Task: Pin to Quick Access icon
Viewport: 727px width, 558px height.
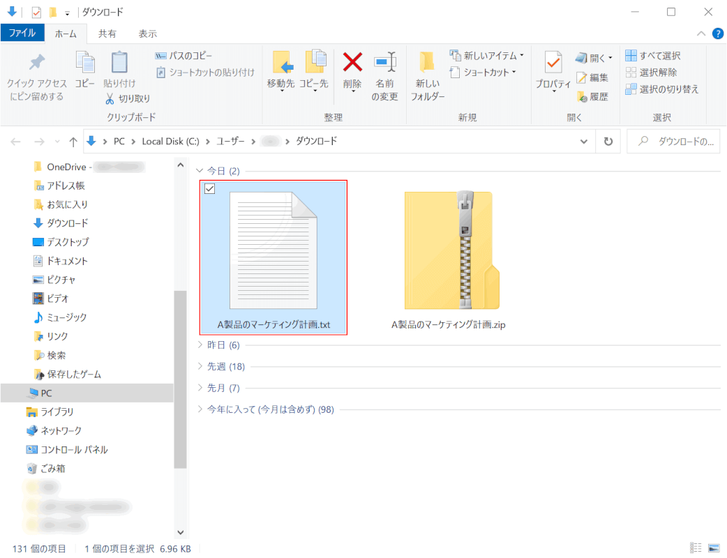Action: [36, 62]
